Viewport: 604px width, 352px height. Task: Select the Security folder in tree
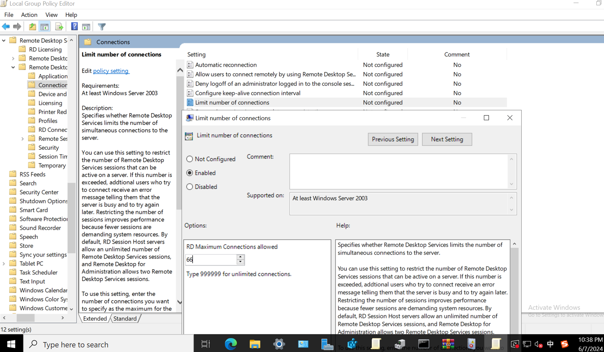(48, 147)
